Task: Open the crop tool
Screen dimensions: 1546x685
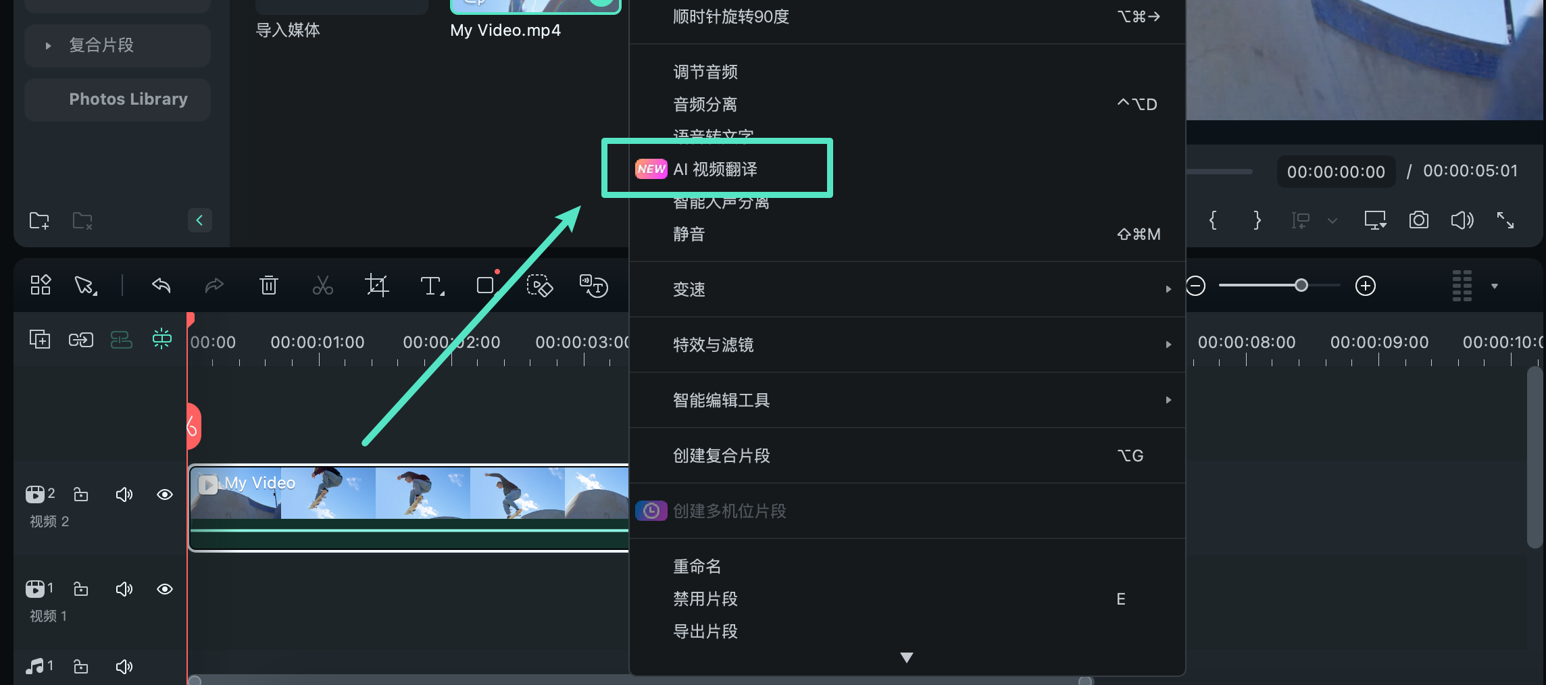Action: [x=377, y=285]
